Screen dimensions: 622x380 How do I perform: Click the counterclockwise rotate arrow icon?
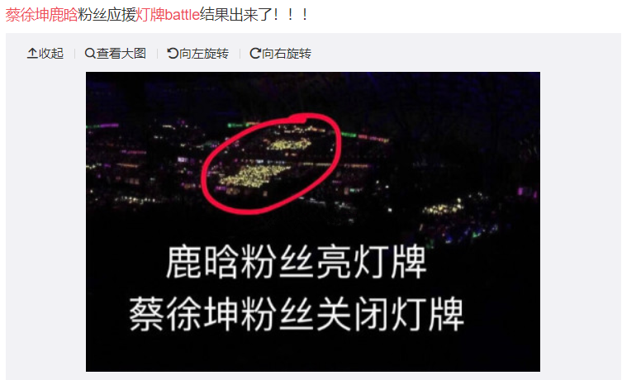[173, 53]
